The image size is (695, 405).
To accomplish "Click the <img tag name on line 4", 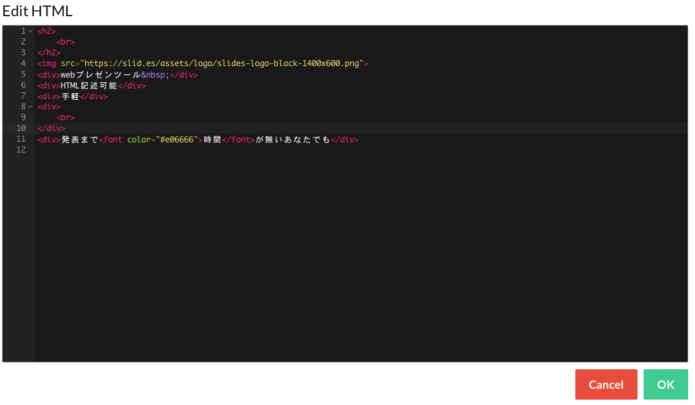I will [x=47, y=63].
